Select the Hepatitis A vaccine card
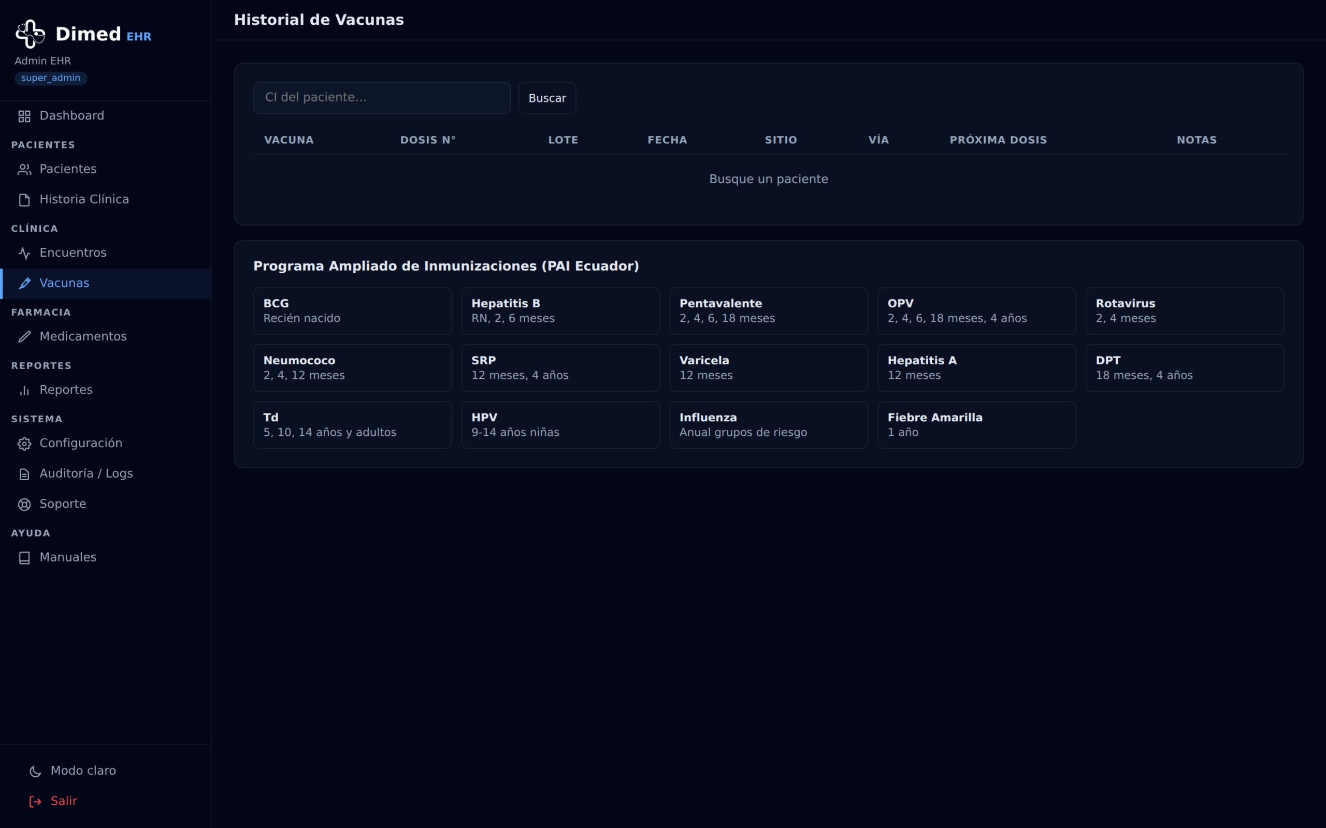The width and height of the screenshot is (1326, 828). [976, 368]
